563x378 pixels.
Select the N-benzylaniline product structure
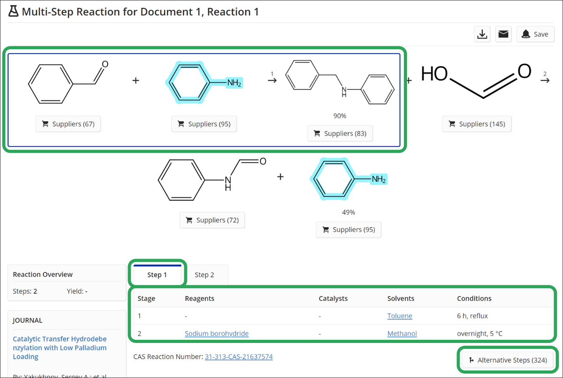coord(340,82)
